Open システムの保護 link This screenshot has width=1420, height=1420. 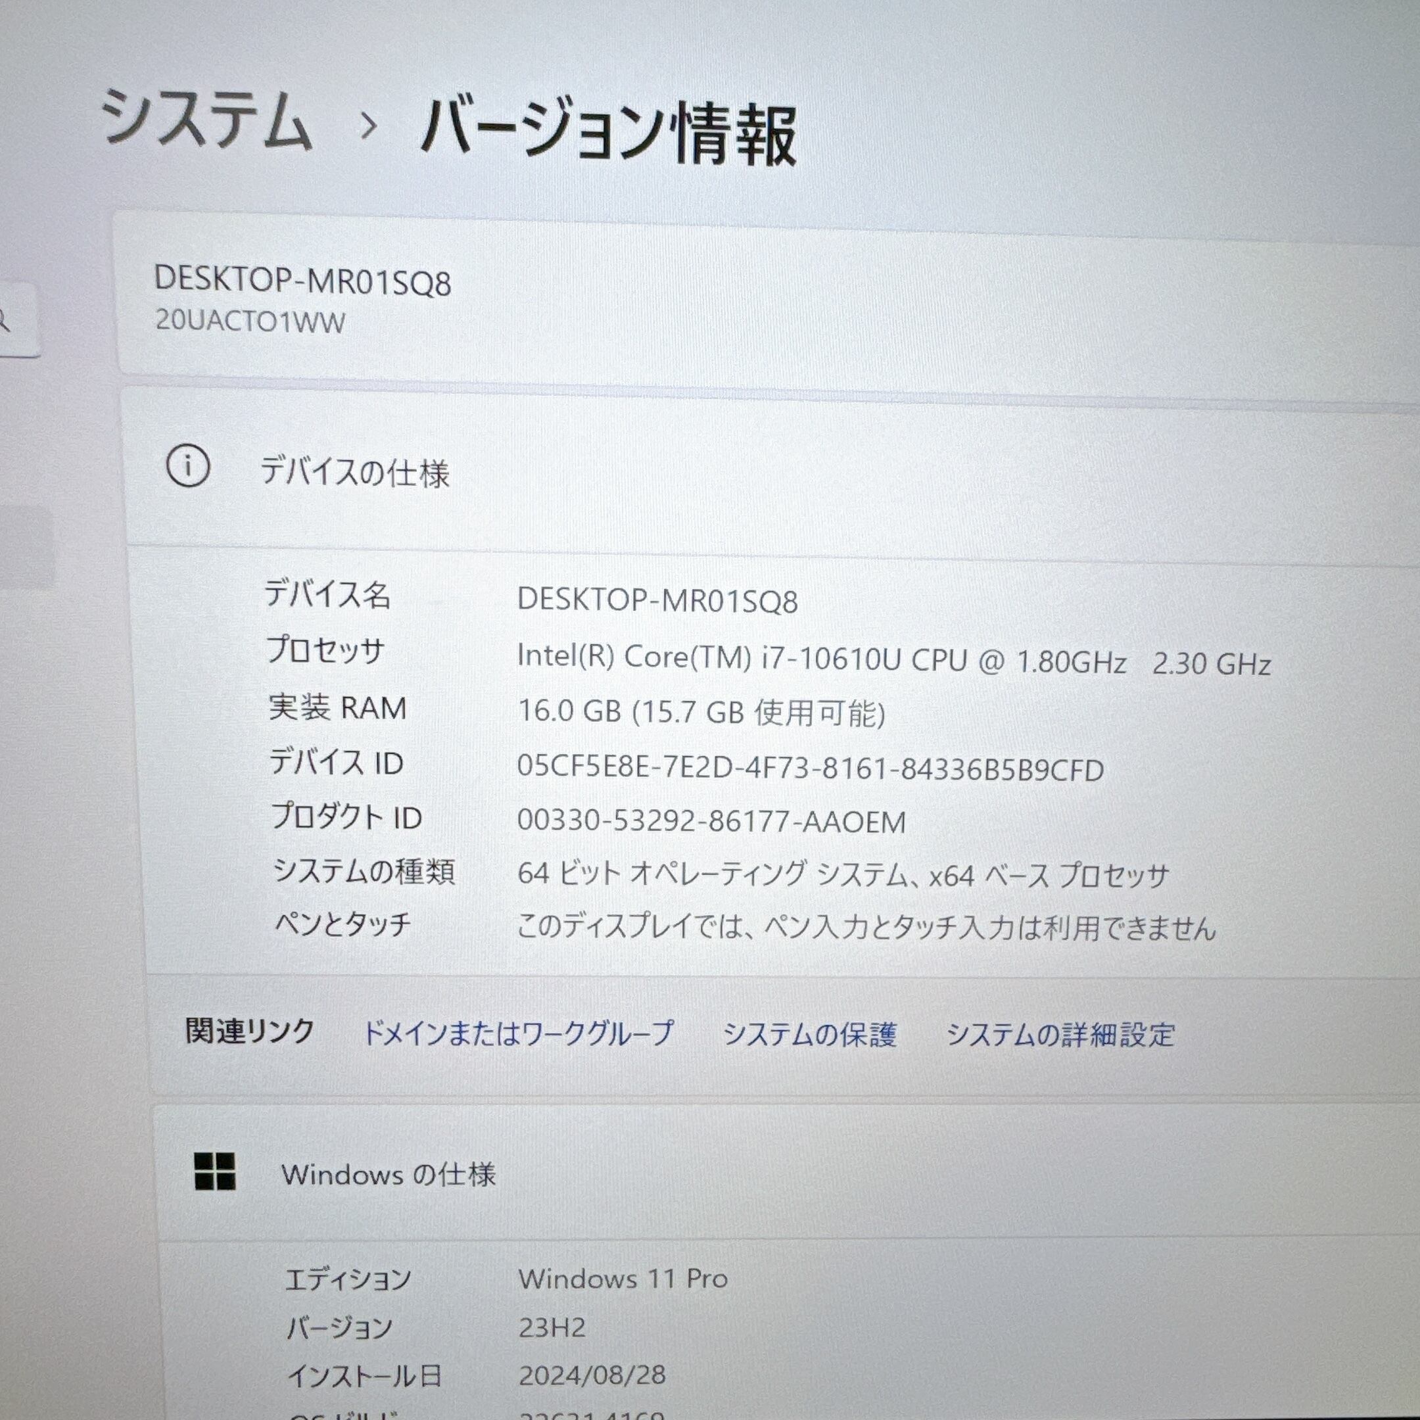tap(809, 1034)
